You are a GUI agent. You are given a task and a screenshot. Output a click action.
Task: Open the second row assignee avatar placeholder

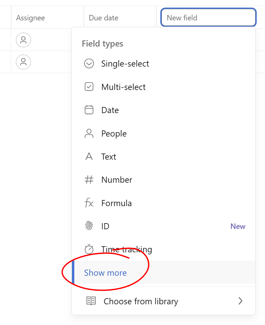[x=23, y=62]
